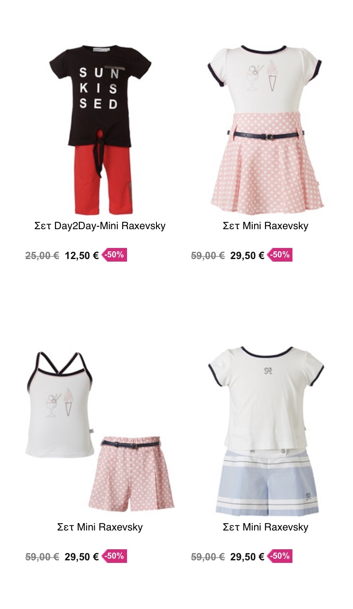Click the product title under the polka dot shorts set
Image resolution: width=353 pixels, height=609 pixels.
pos(100,527)
